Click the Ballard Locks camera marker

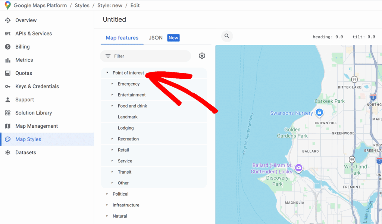298,168
